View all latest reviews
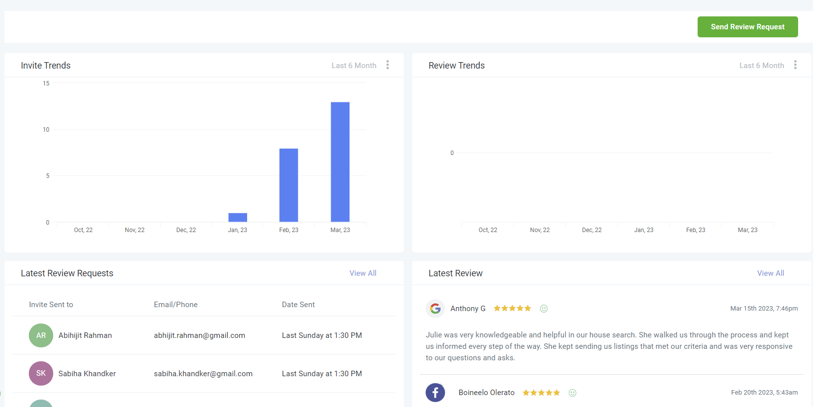The image size is (813, 407). [x=770, y=273]
